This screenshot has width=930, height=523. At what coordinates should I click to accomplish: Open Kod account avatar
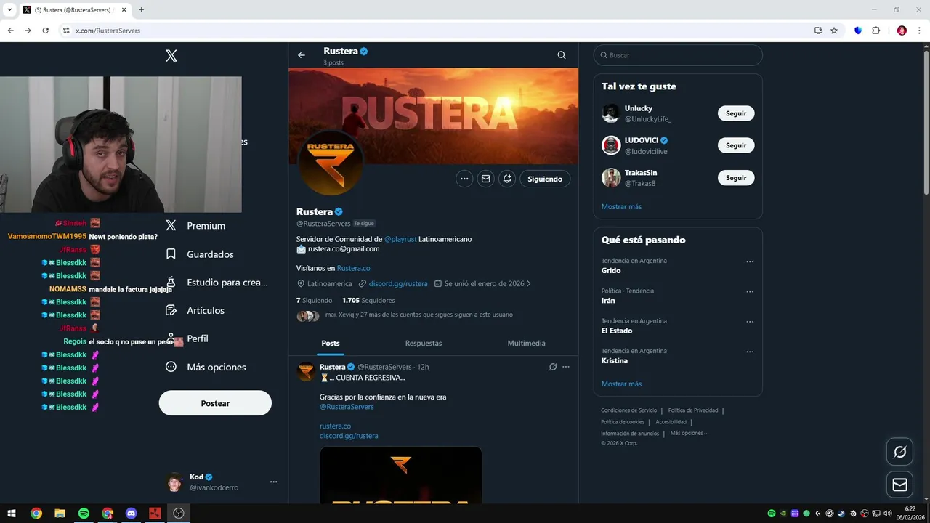[174, 482]
